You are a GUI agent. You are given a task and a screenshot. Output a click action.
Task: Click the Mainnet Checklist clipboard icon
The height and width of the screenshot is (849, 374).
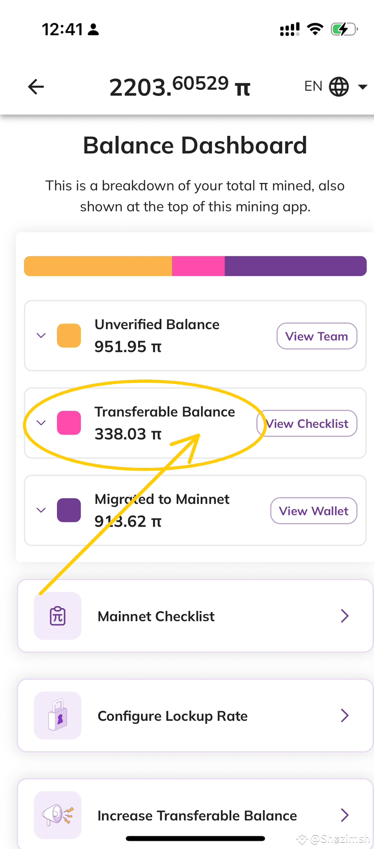tap(58, 616)
